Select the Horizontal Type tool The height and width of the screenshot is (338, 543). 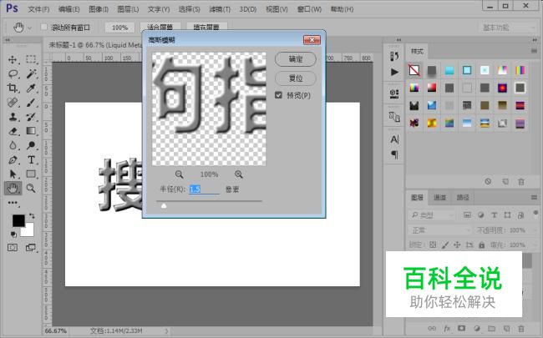tap(31, 160)
